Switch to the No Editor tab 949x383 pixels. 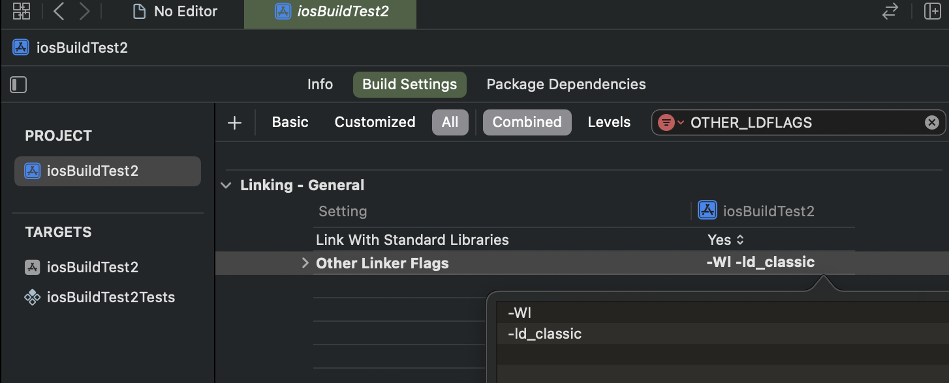(174, 11)
